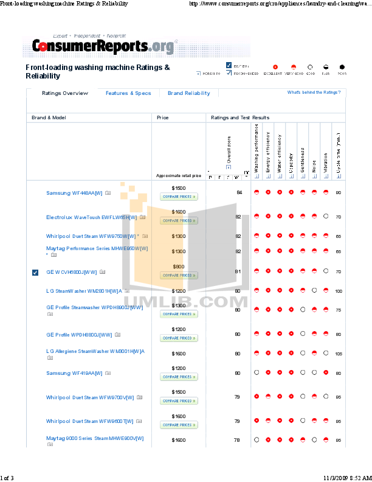Image resolution: width=372 pixels, height=482 pixels.
Task: Open the info icon under Vibration
Action: point(326,176)
